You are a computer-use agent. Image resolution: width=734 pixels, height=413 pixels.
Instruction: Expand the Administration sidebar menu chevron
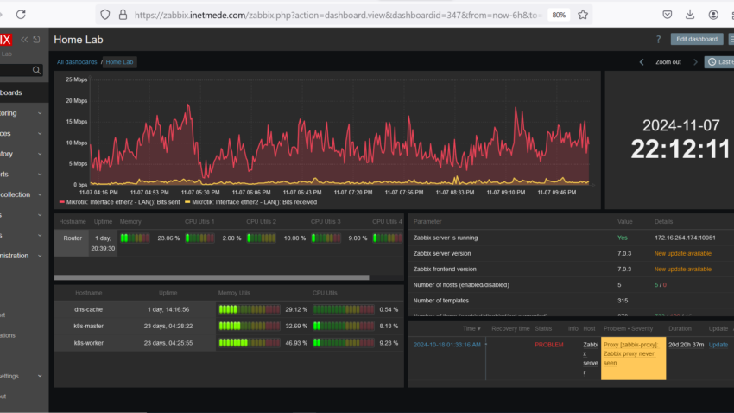pyautogui.click(x=40, y=256)
